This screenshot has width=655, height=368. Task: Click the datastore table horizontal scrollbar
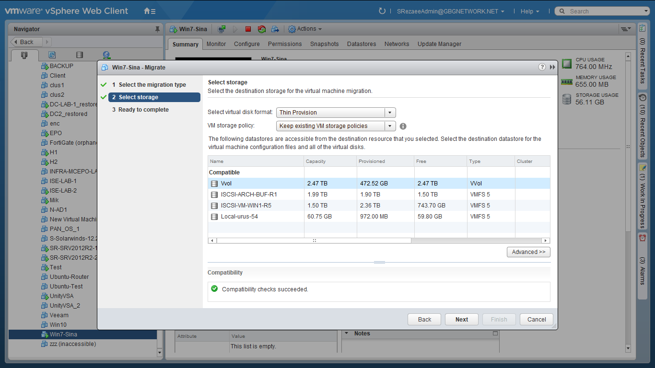[x=314, y=241]
